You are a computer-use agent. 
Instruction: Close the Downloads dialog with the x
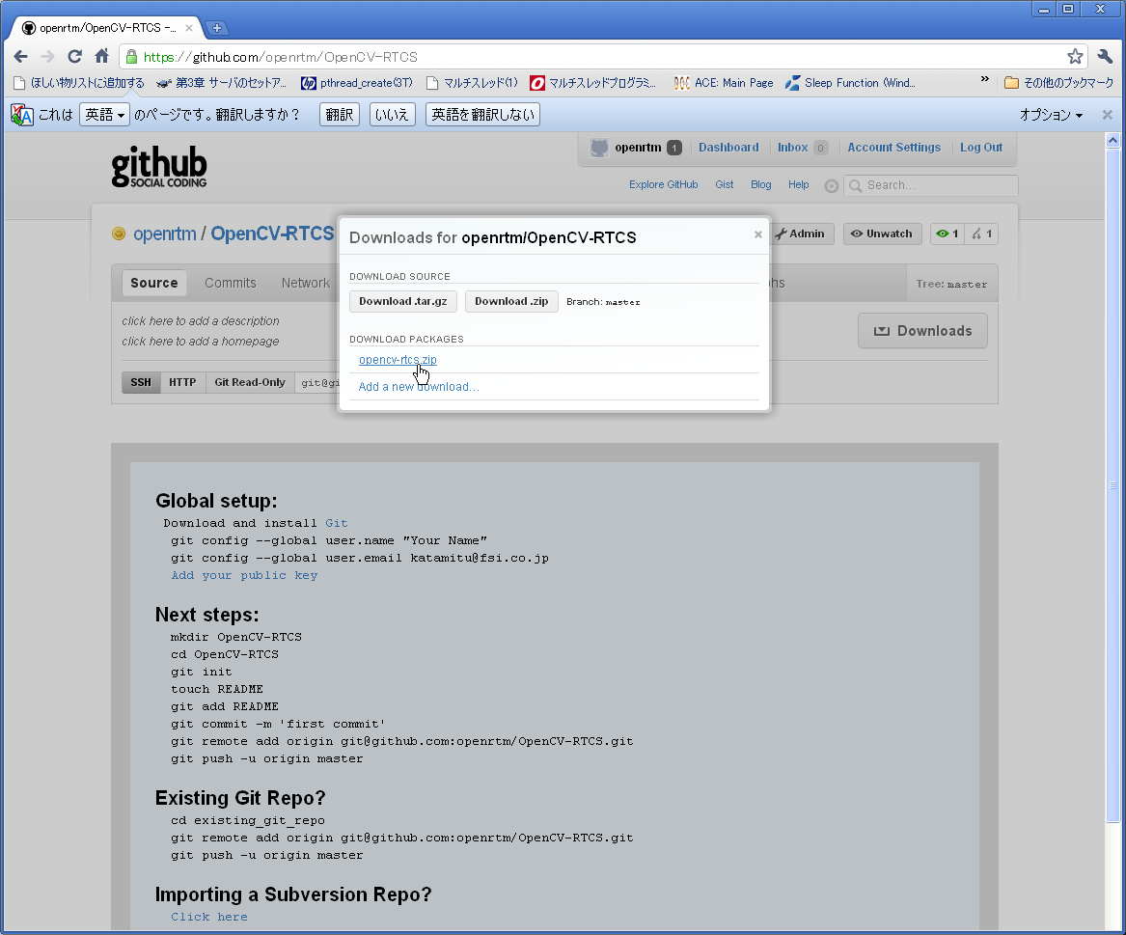click(x=757, y=234)
